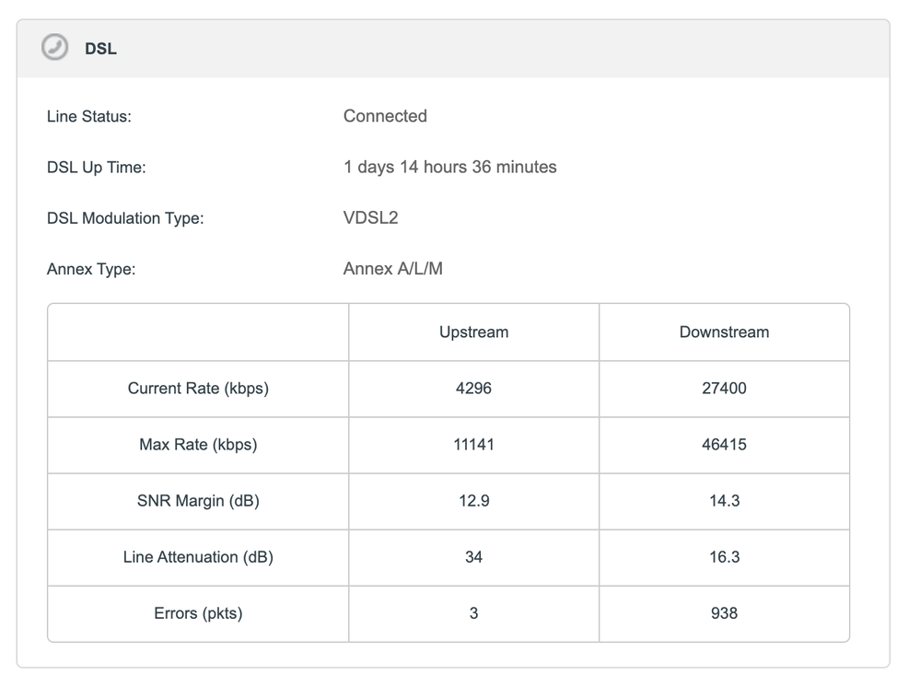
Task: Click the Current Rate (kbps) row label
Action: pyautogui.click(x=198, y=388)
